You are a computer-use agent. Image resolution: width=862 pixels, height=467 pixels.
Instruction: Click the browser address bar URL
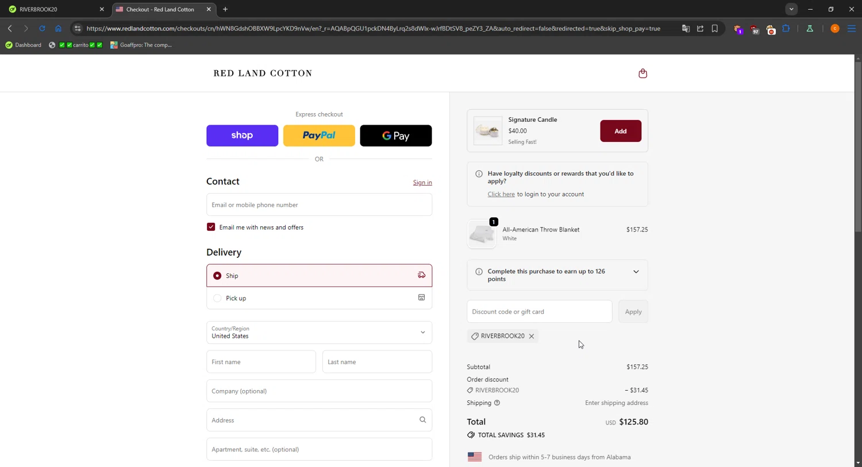[374, 28]
